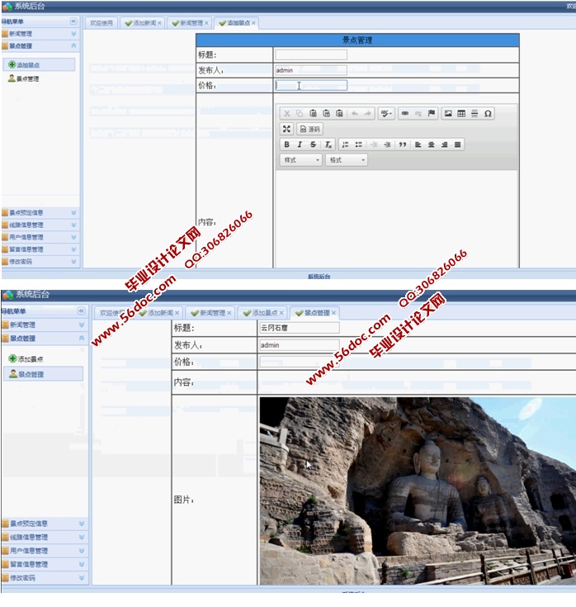Viewport: 576px width, 607px height.
Task: Expand 新闻管理 section in upper window
Action: (73, 34)
